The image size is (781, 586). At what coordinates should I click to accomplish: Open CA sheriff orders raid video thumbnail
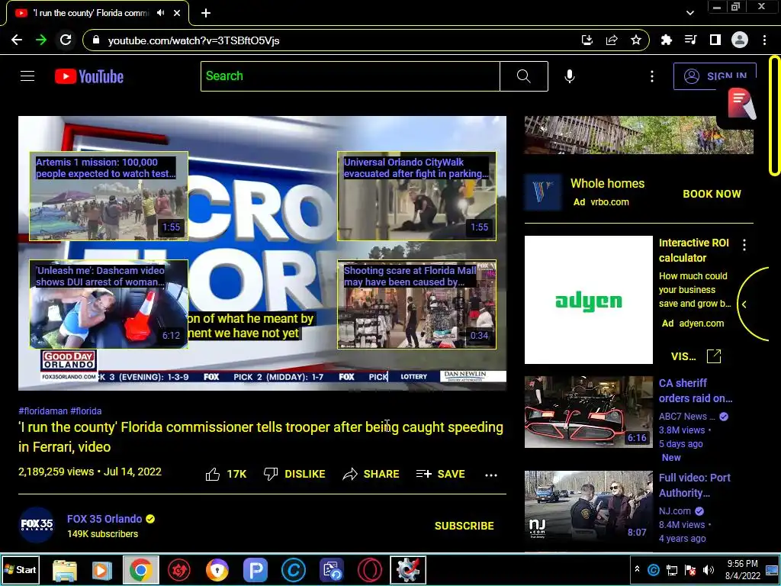[588, 412]
